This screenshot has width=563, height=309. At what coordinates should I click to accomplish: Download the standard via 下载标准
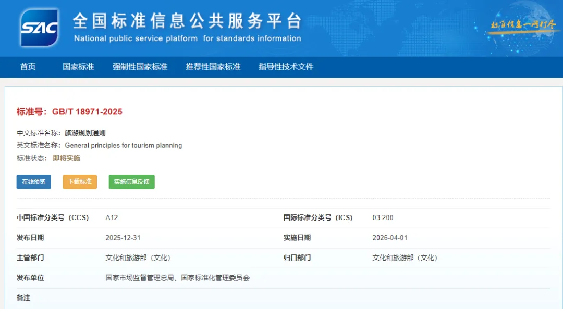[79, 182]
